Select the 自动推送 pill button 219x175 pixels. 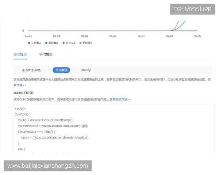(61, 70)
